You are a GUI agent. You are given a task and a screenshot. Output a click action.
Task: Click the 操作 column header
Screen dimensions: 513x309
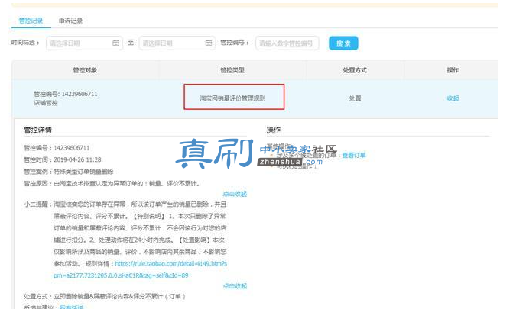(453, 70)
